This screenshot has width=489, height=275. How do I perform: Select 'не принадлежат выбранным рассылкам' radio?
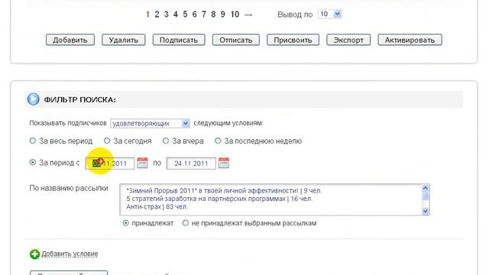coord(186,223)
